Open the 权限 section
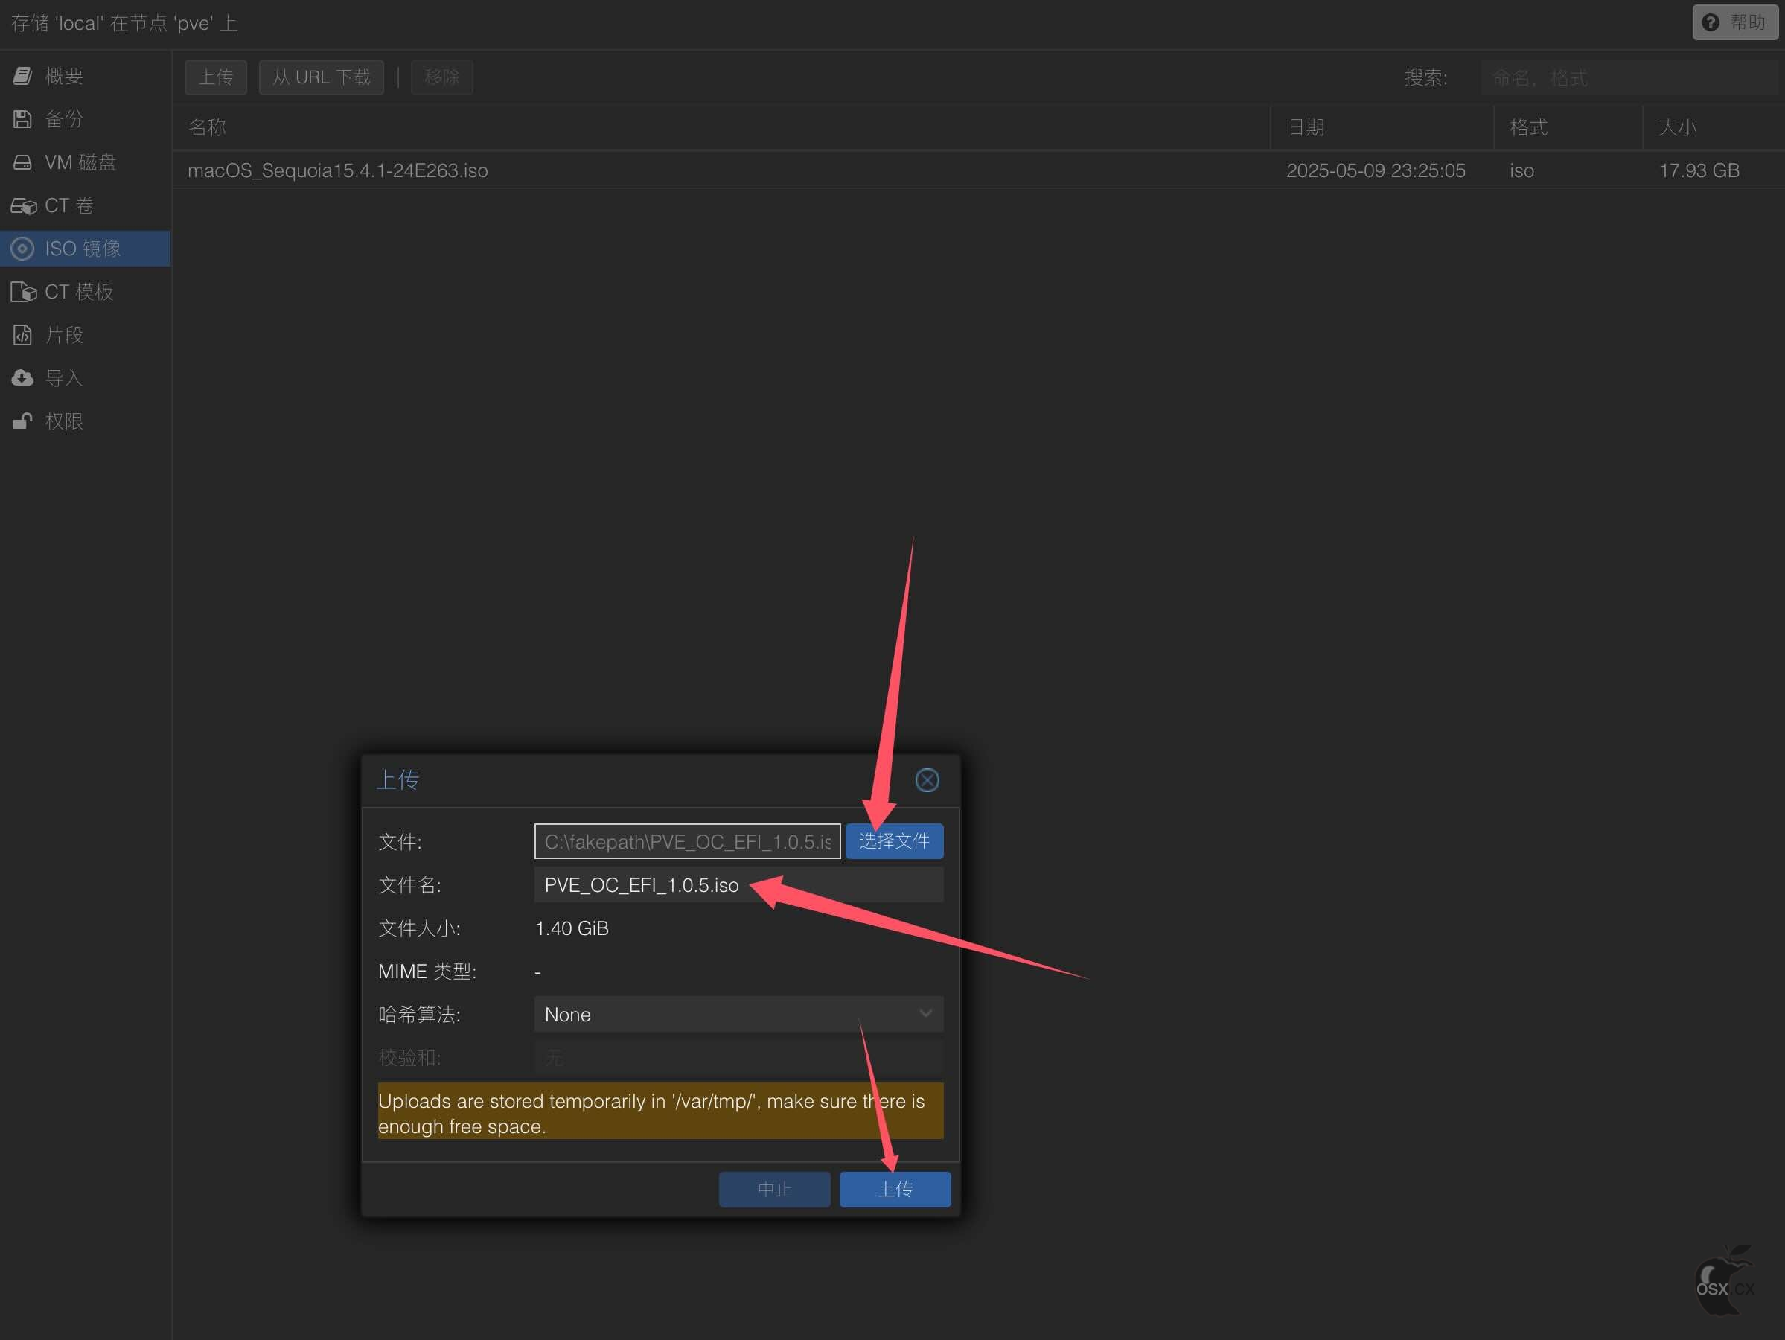Screen dimensions: 1785x1340 point(86,421)
